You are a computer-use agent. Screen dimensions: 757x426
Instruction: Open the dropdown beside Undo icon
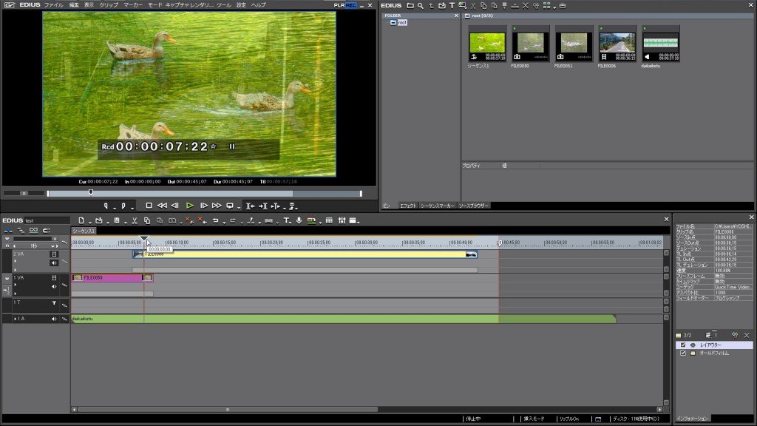pyautogui.click(x=224, y=222)
